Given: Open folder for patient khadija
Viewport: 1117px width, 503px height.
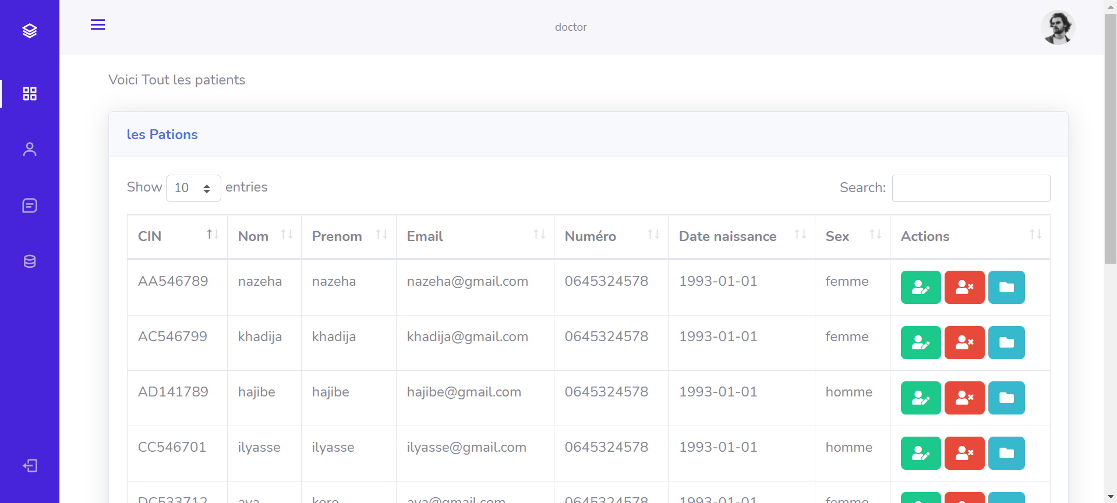Looking at the screenshot, I should [1006, 343].
